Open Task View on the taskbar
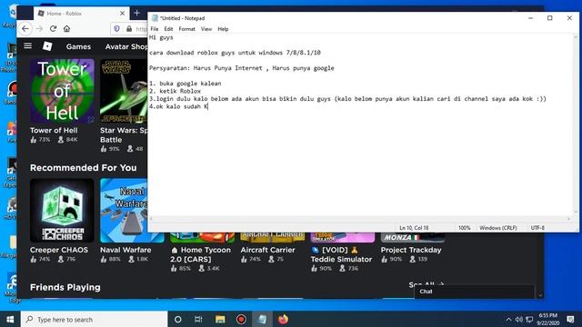 tap(198, 319)
